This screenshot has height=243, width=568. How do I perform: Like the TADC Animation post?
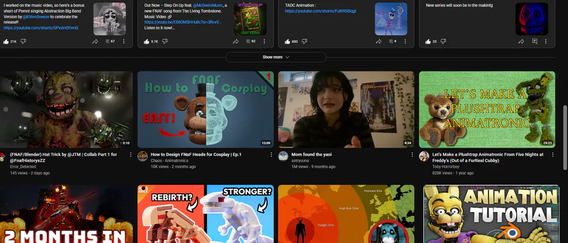(x=287, y=42)
